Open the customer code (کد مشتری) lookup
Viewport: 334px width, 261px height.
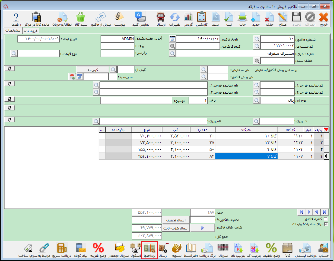click(256, 46)
